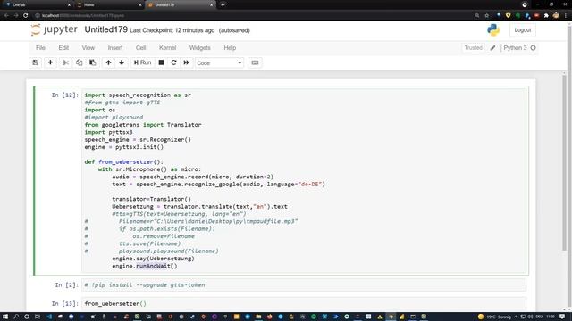Click the kernel idle circle indicator

click(534, 47)
